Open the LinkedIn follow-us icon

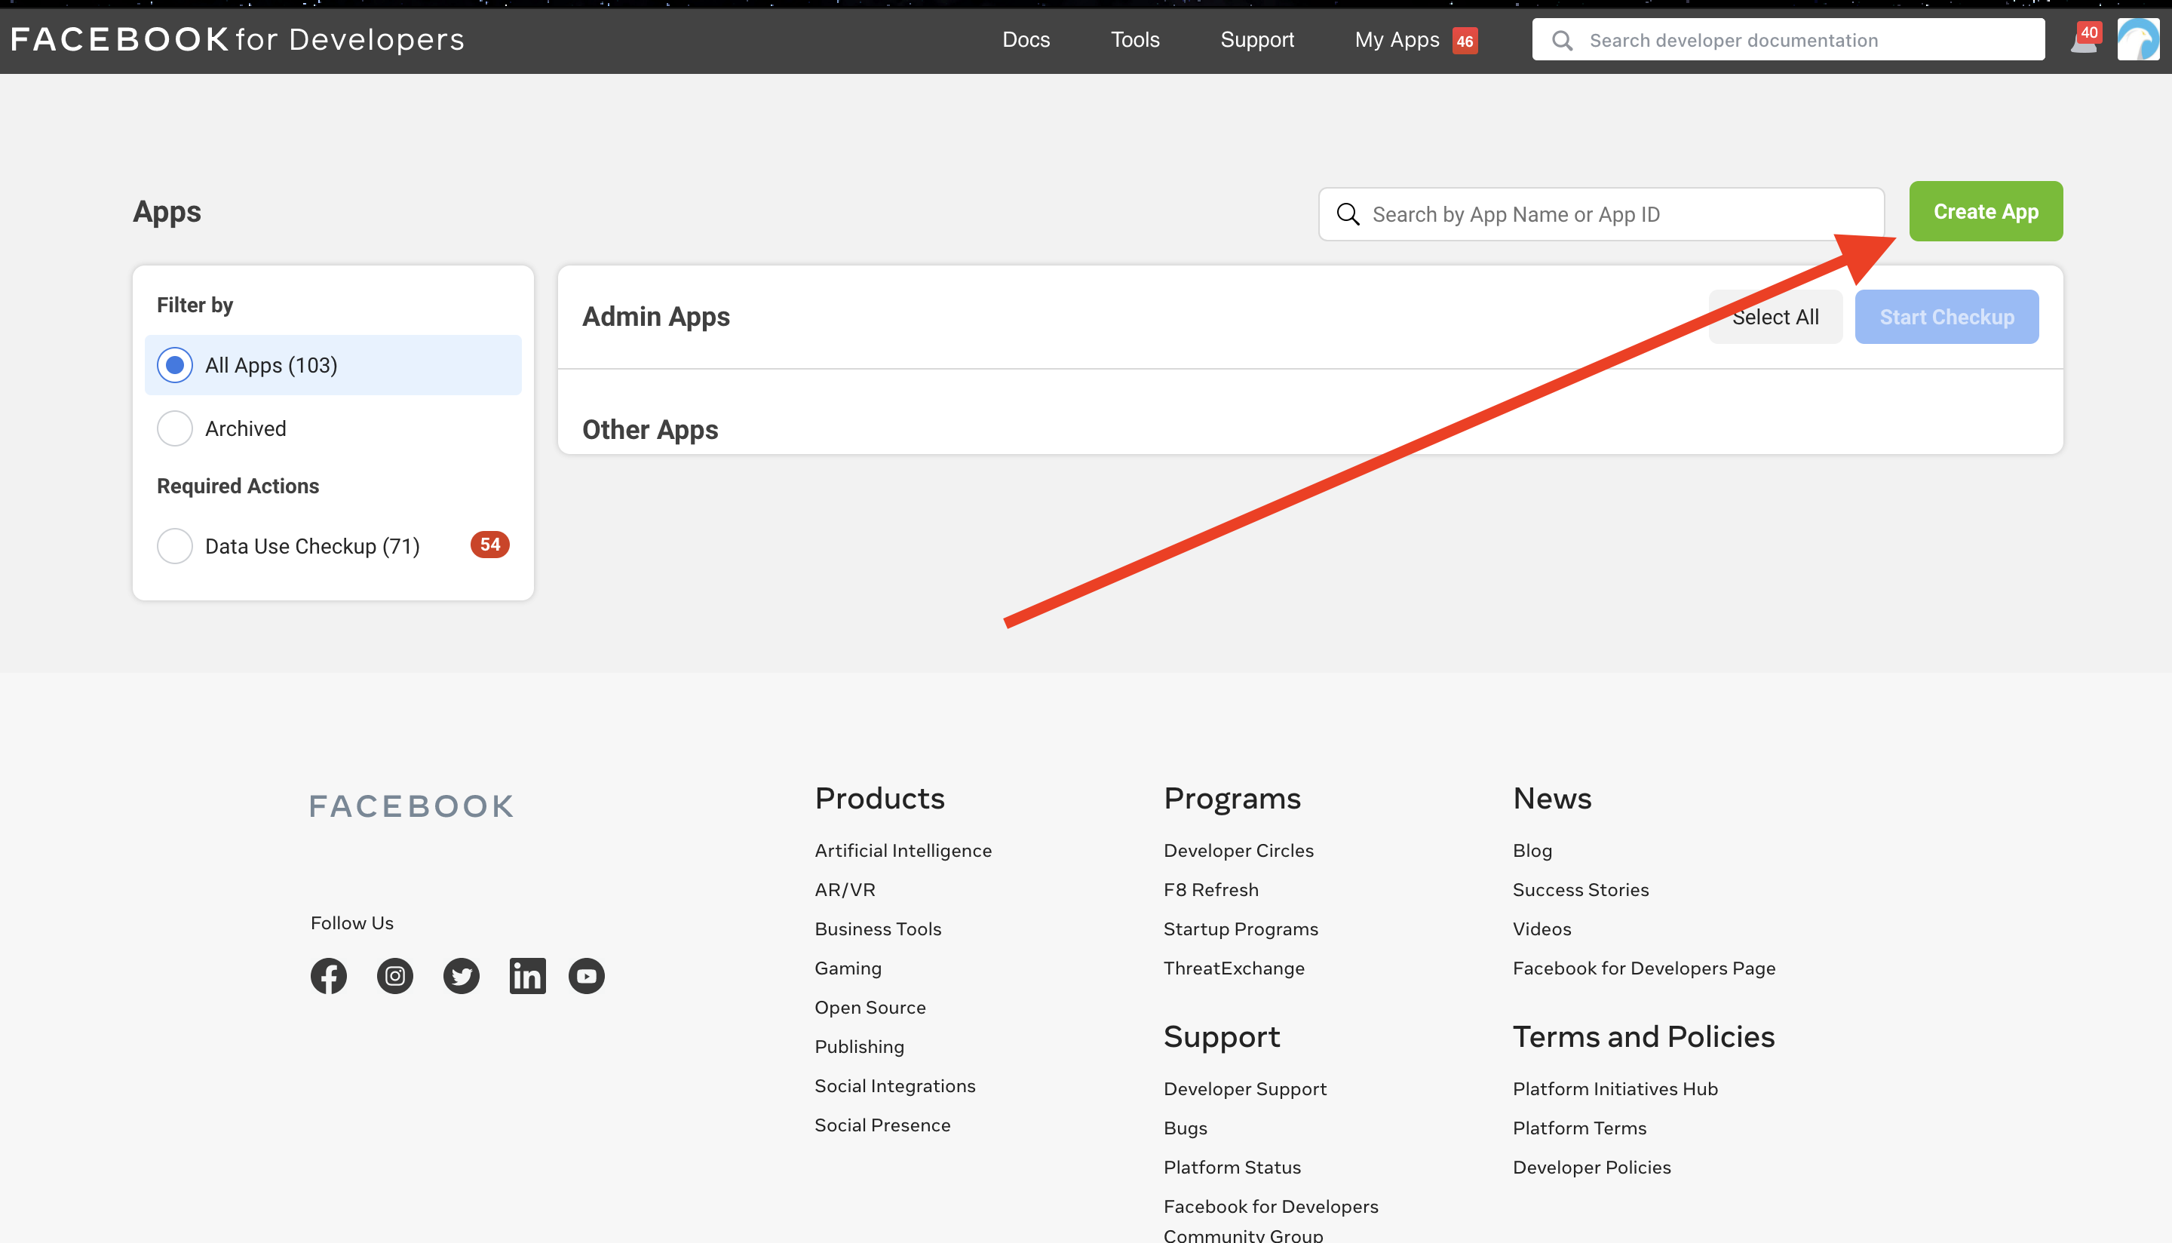click(x=527, y=976)
